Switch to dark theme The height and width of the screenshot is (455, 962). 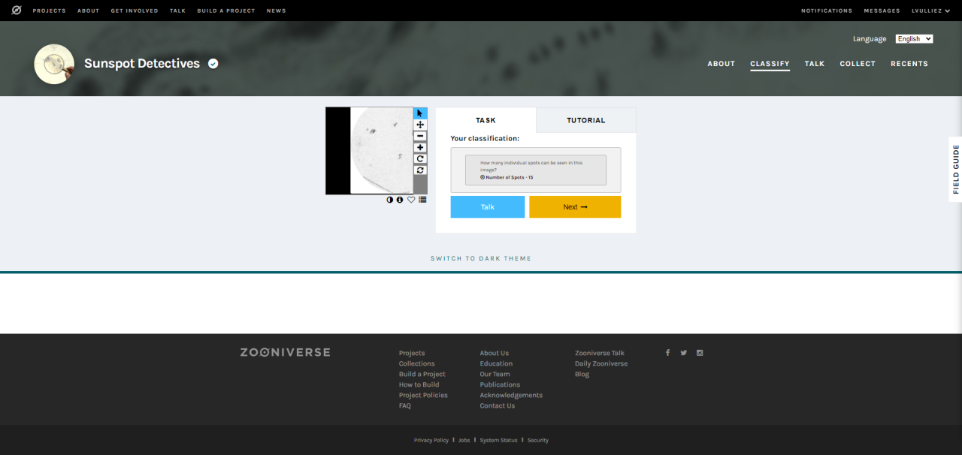[481, 258]
